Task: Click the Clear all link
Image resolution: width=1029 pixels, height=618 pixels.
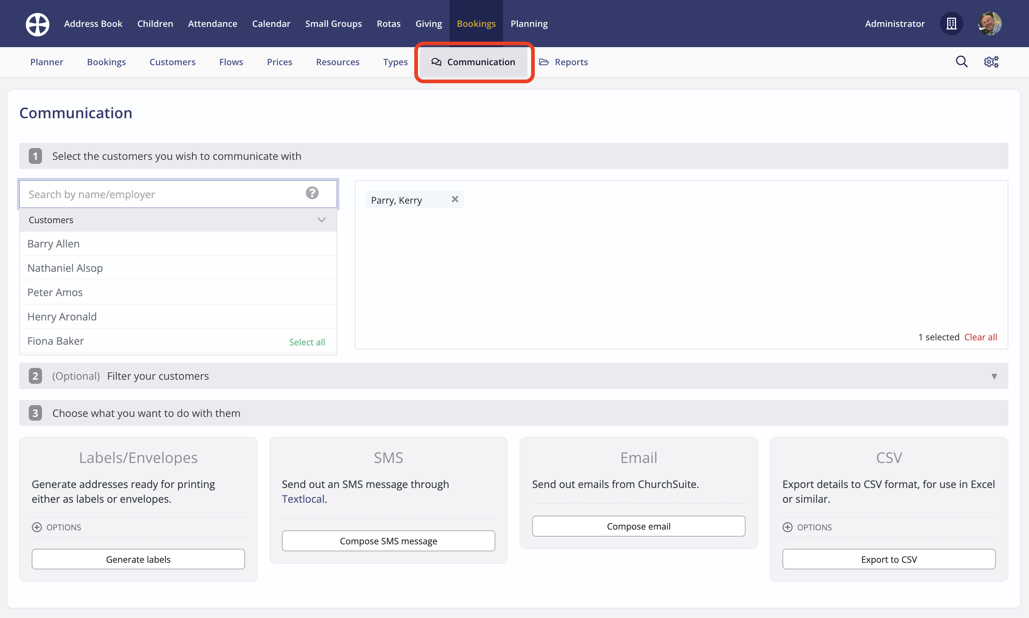Action: click(x=980, y=337)
